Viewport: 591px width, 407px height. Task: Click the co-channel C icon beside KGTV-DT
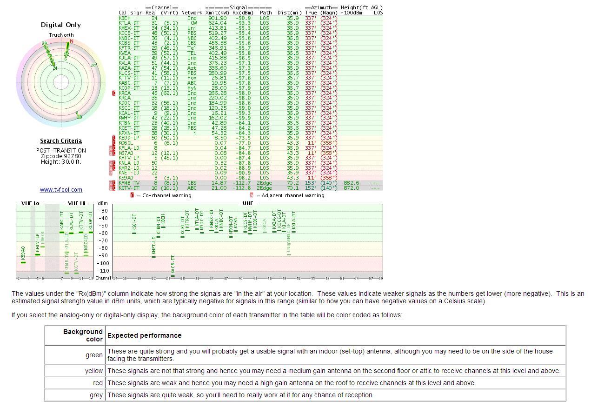[114, 188]
